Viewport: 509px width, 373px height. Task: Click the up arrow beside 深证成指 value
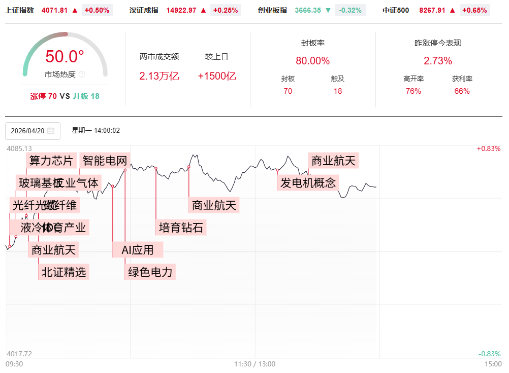tap(204, 10)
